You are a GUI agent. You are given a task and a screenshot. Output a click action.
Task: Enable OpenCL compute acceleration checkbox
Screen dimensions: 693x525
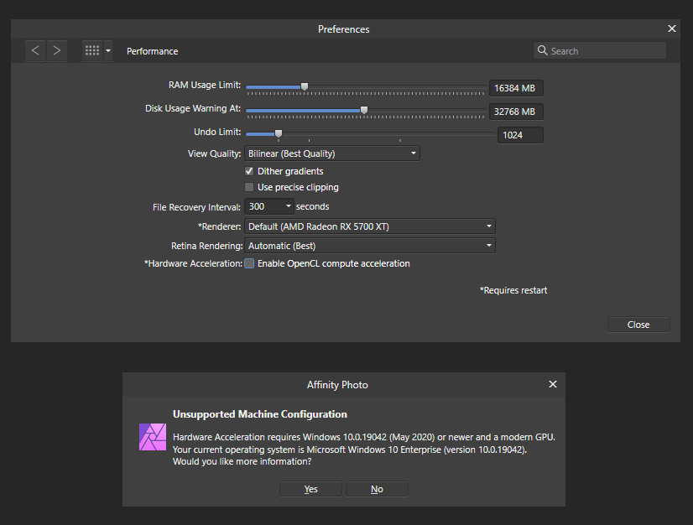click(249, 263)
